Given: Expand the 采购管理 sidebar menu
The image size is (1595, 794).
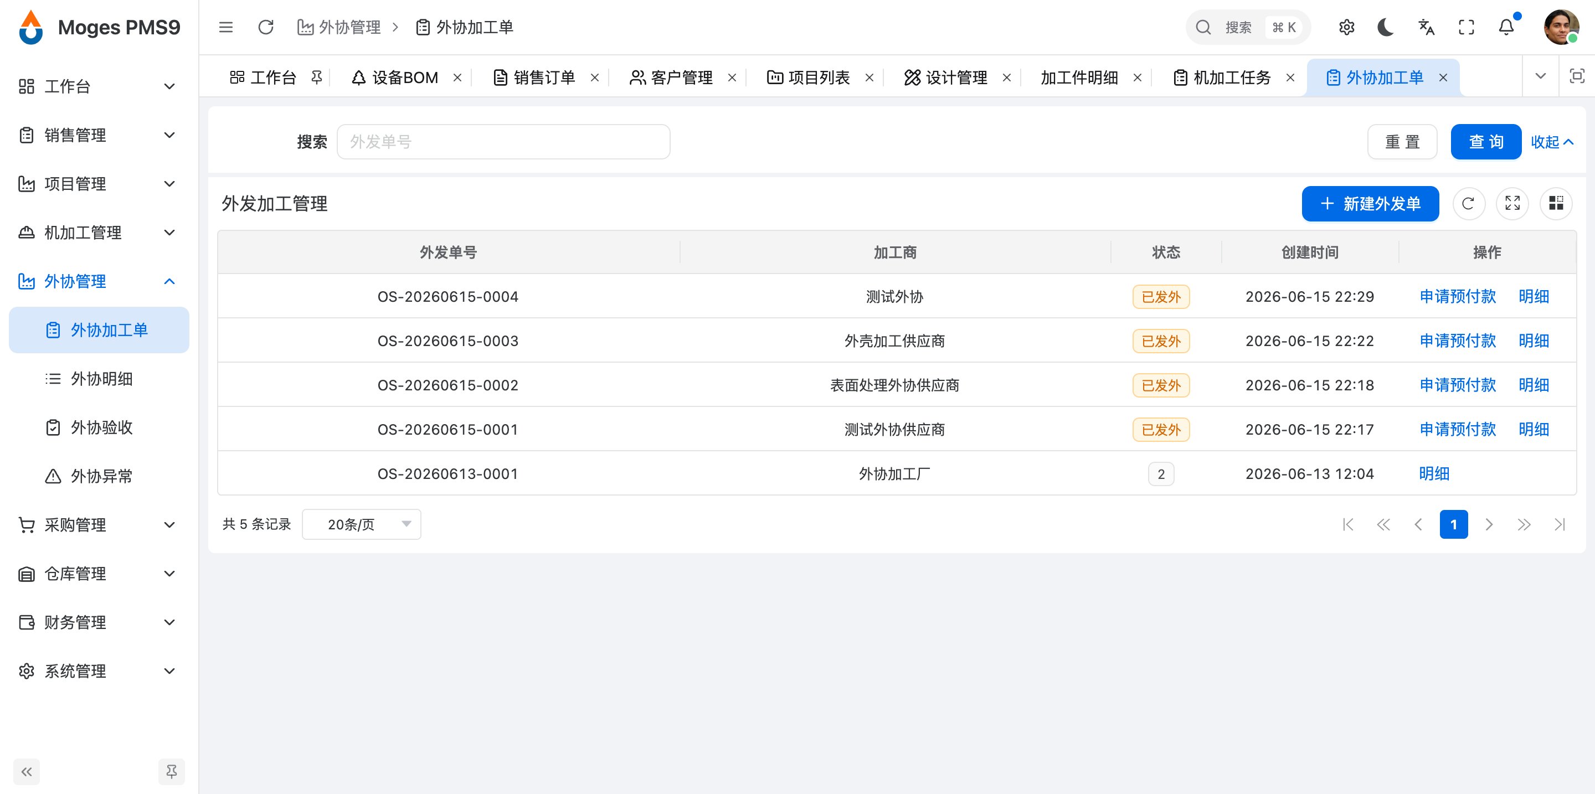Looking at the screenshot, I should (99, 525).
